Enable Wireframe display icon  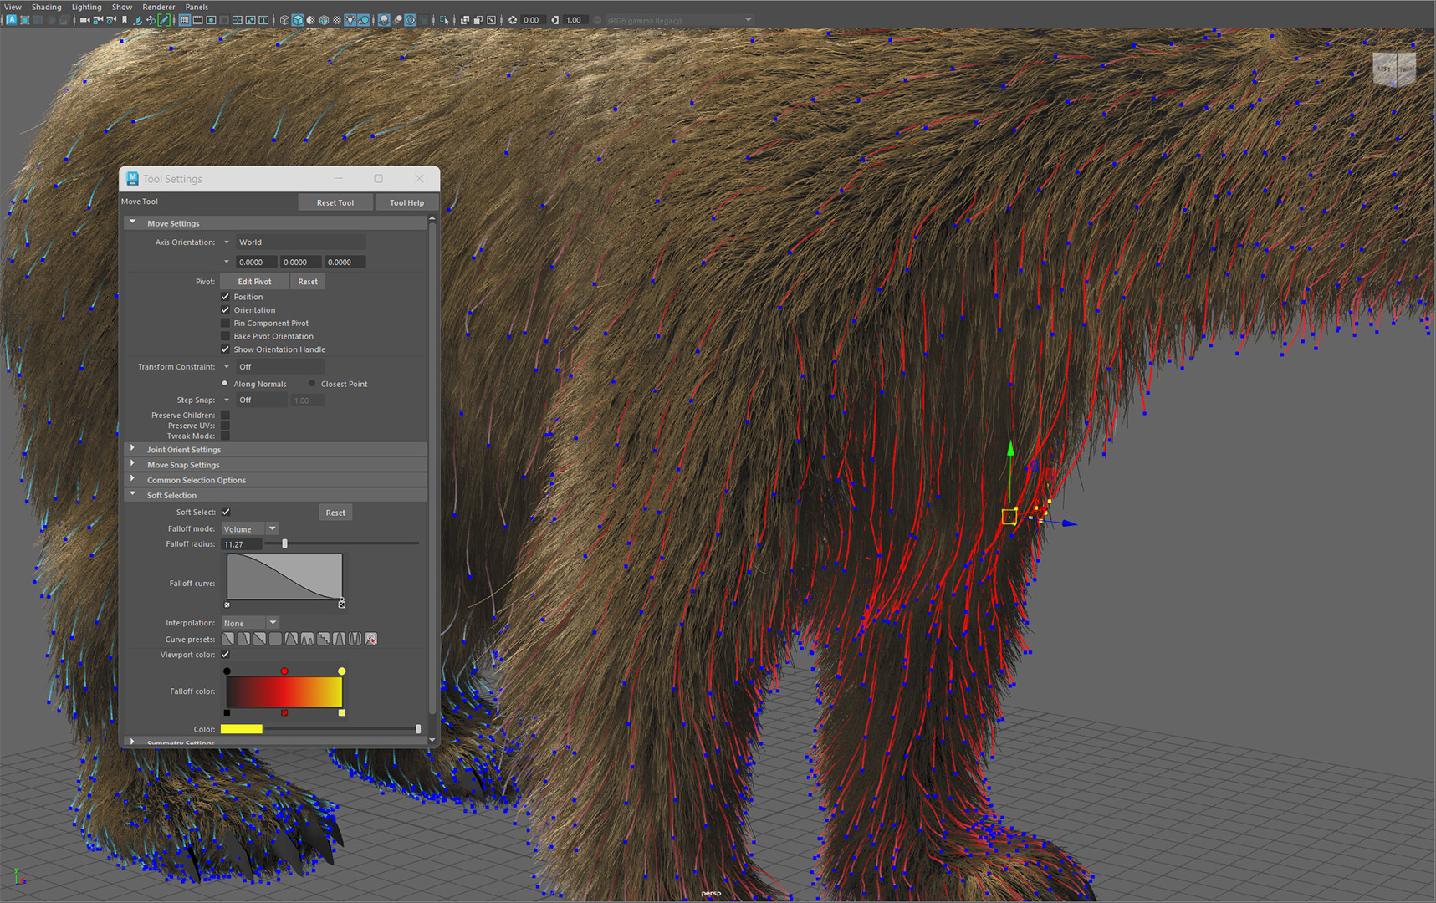coord(284,20)
